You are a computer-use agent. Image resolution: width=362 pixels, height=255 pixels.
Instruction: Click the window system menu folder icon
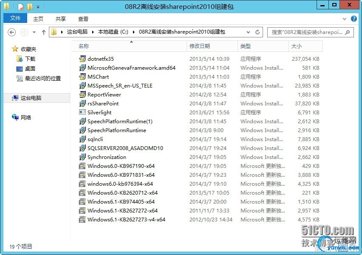click(7, 6)
